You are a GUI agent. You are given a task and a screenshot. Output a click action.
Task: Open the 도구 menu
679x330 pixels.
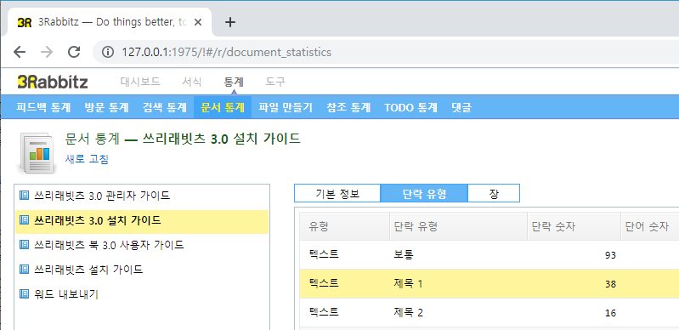[x=275, y=82]
